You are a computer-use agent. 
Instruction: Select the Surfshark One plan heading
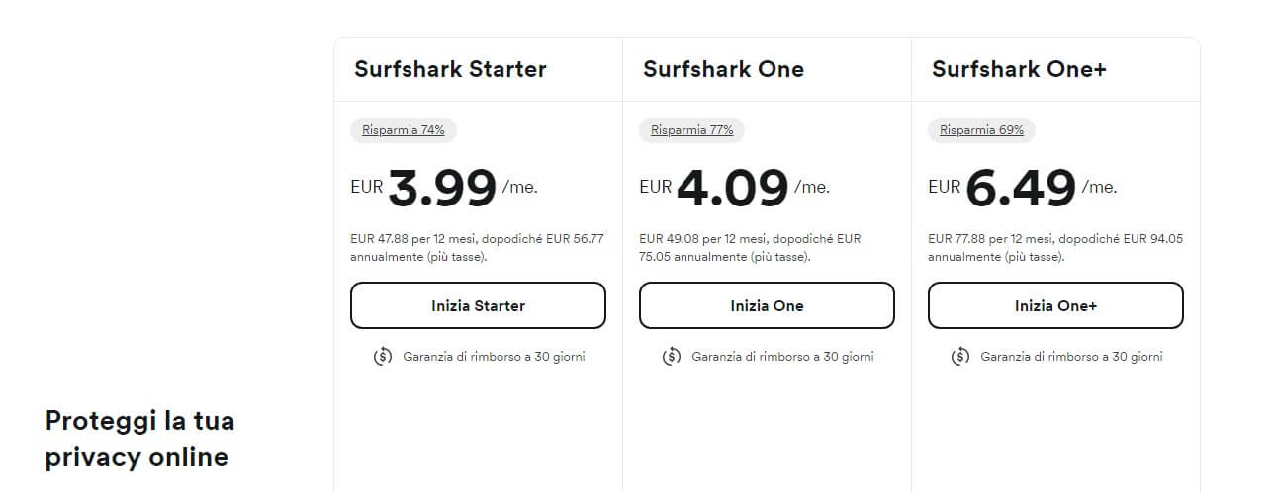[723, 69]
